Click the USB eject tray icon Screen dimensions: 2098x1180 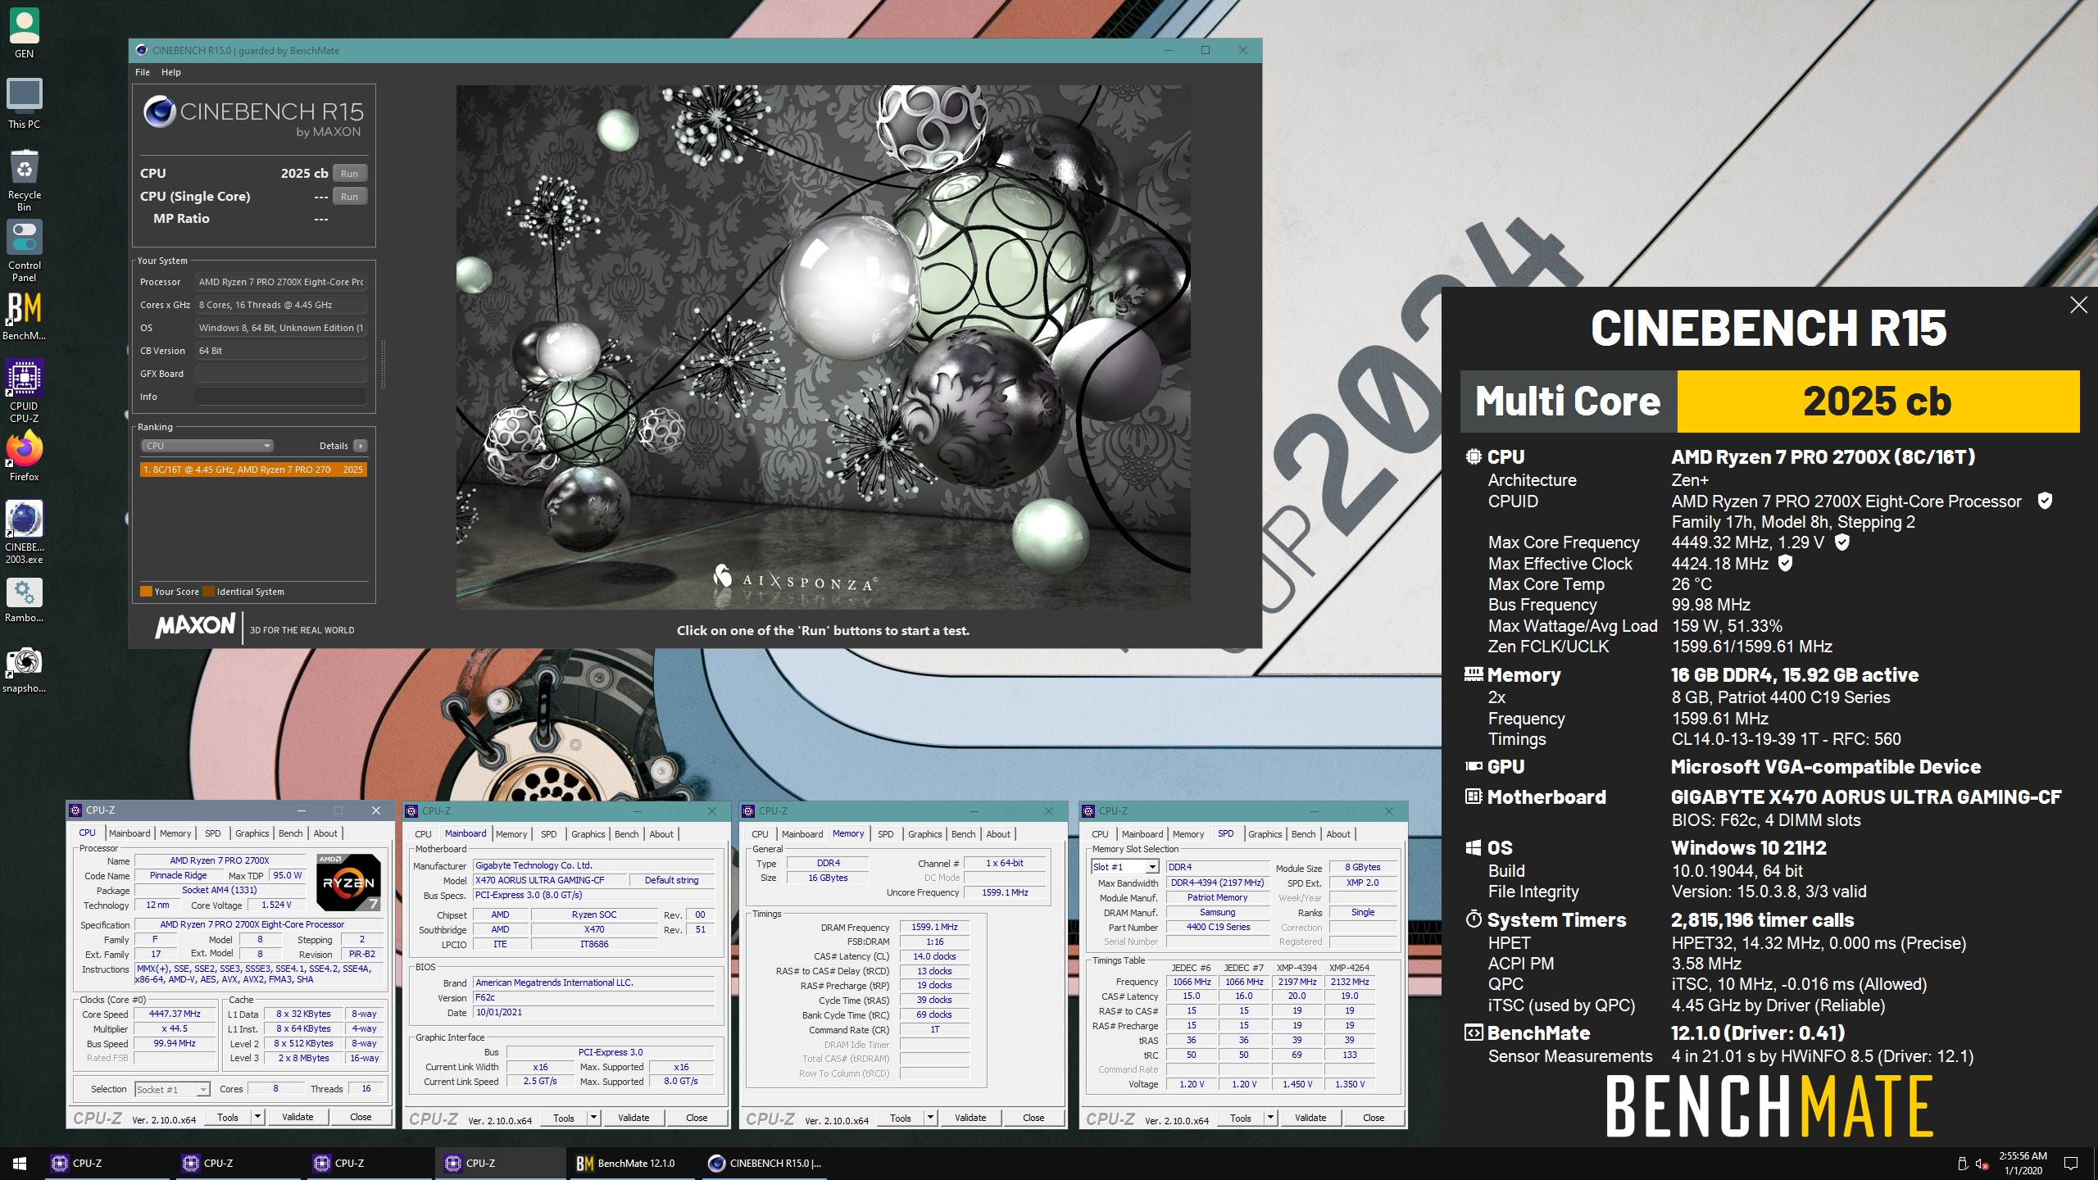pyautogui.click(x=1962, y=1164)
